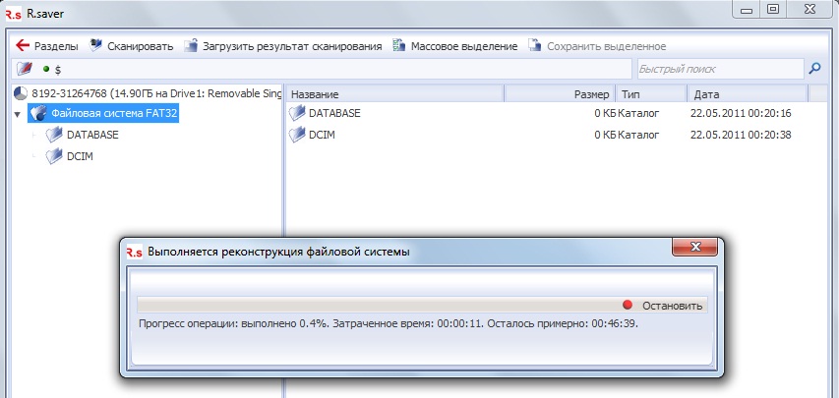Click the red back arrow icon next to Разделы
839x398 pixels.
23,46
